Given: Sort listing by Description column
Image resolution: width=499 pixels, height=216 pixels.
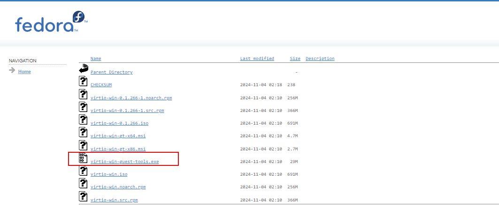Looking at the screenshot, I should click(320, 59).
